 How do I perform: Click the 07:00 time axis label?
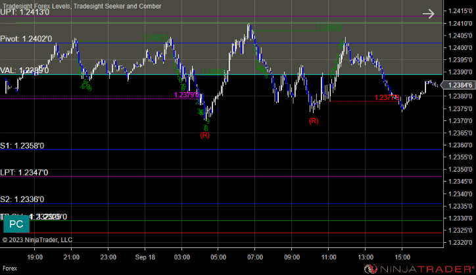click(x=255, y=257)
